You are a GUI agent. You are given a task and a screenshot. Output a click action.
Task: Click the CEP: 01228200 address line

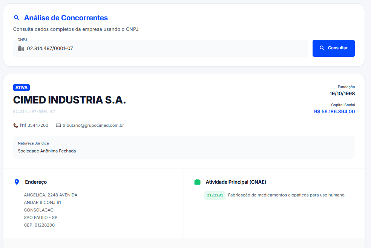(x=39, y=225)
